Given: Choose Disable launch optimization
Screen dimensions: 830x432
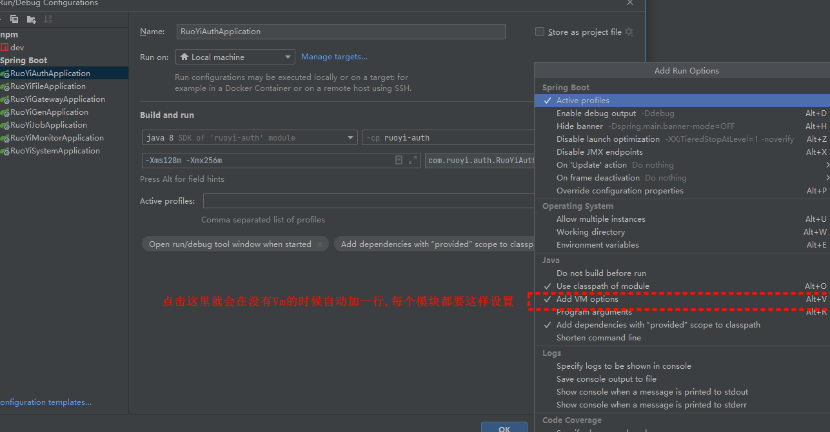Looking at the screenshot, I should pyautogui.click(x=682, y=139).
